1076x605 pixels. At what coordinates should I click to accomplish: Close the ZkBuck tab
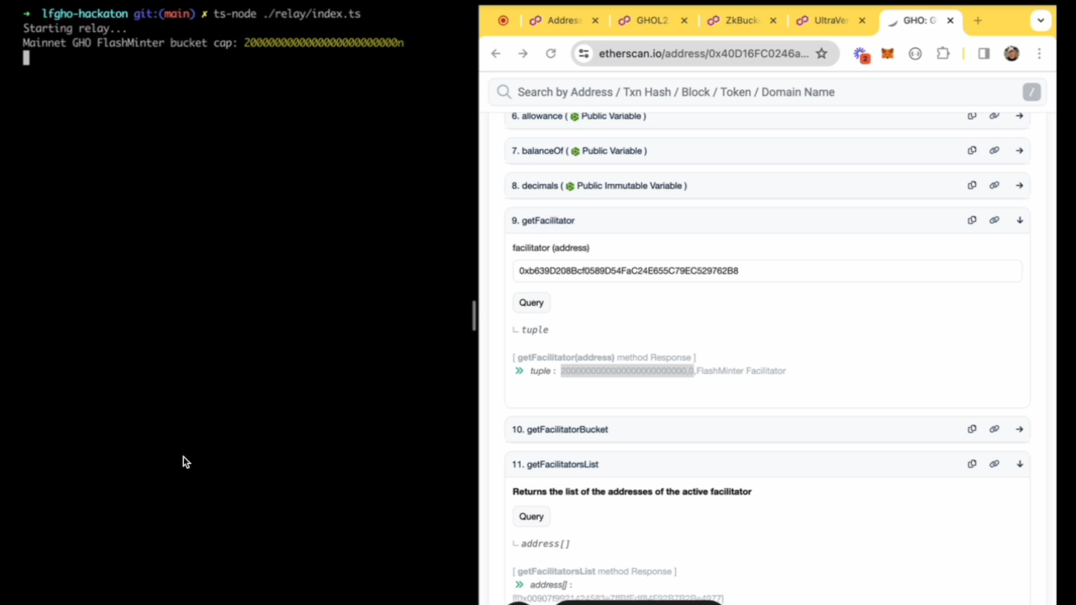[773, 21]
